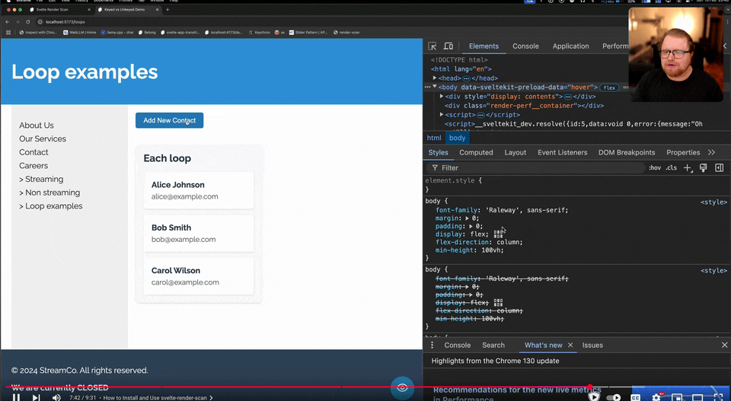Open the DOM Breakpoints tab
731x401 pixels.
627,152
